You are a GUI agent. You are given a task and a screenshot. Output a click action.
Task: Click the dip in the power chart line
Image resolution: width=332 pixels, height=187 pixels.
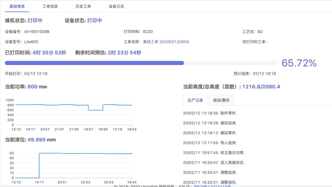pyautogui.click(x=95, y=110)
